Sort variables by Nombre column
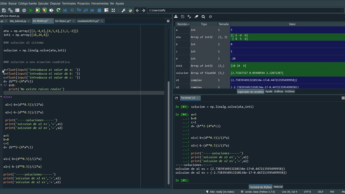 [x=182, y=24]
